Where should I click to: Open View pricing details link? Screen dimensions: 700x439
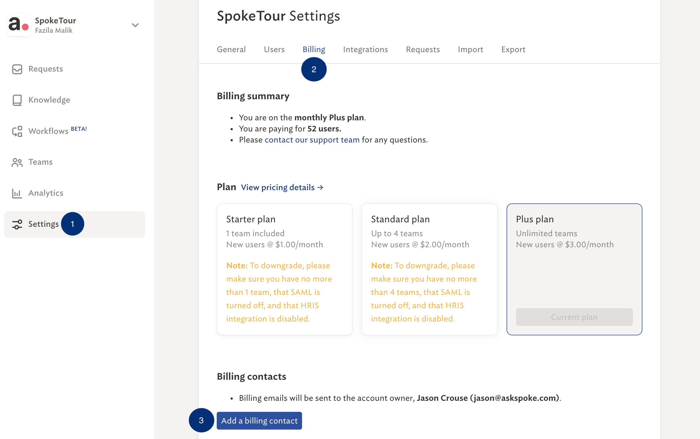[x=282, y=187]
